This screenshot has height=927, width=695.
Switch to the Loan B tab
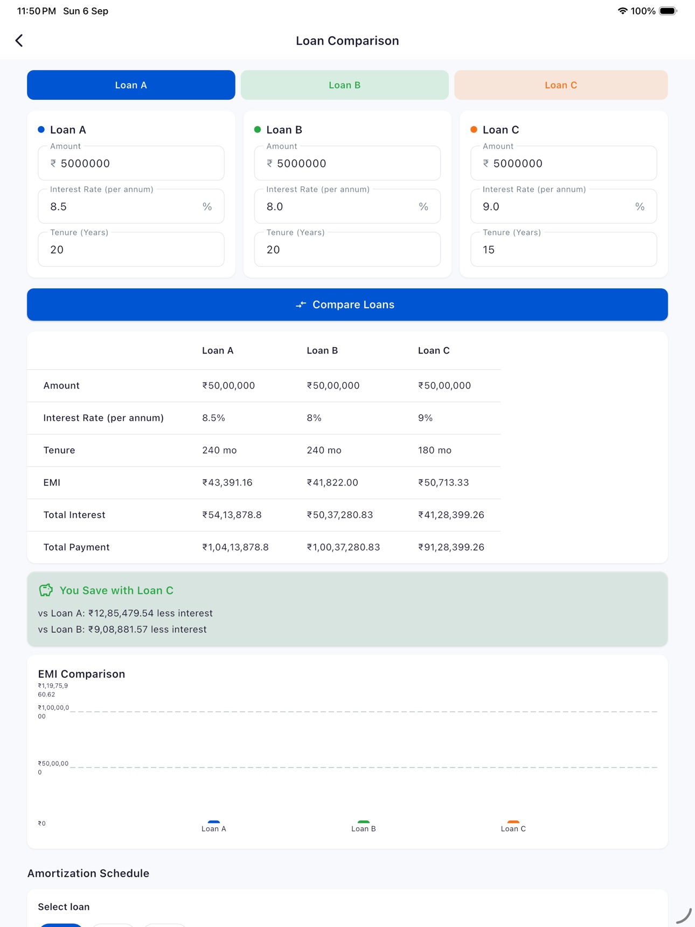tap(345, 85)
